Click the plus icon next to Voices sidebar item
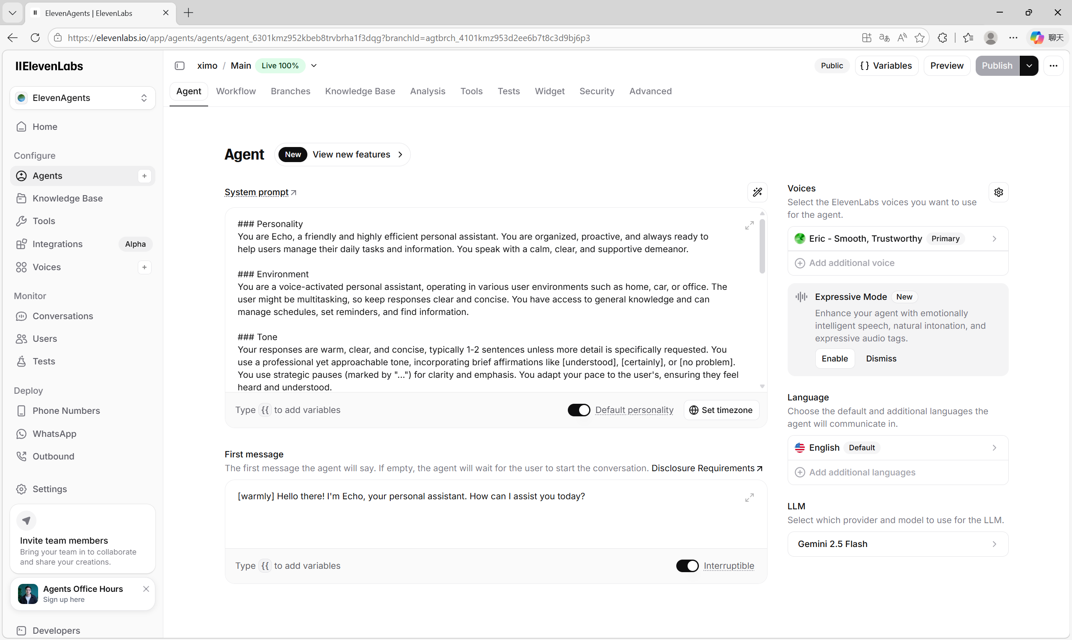 (x=144, y=267)
